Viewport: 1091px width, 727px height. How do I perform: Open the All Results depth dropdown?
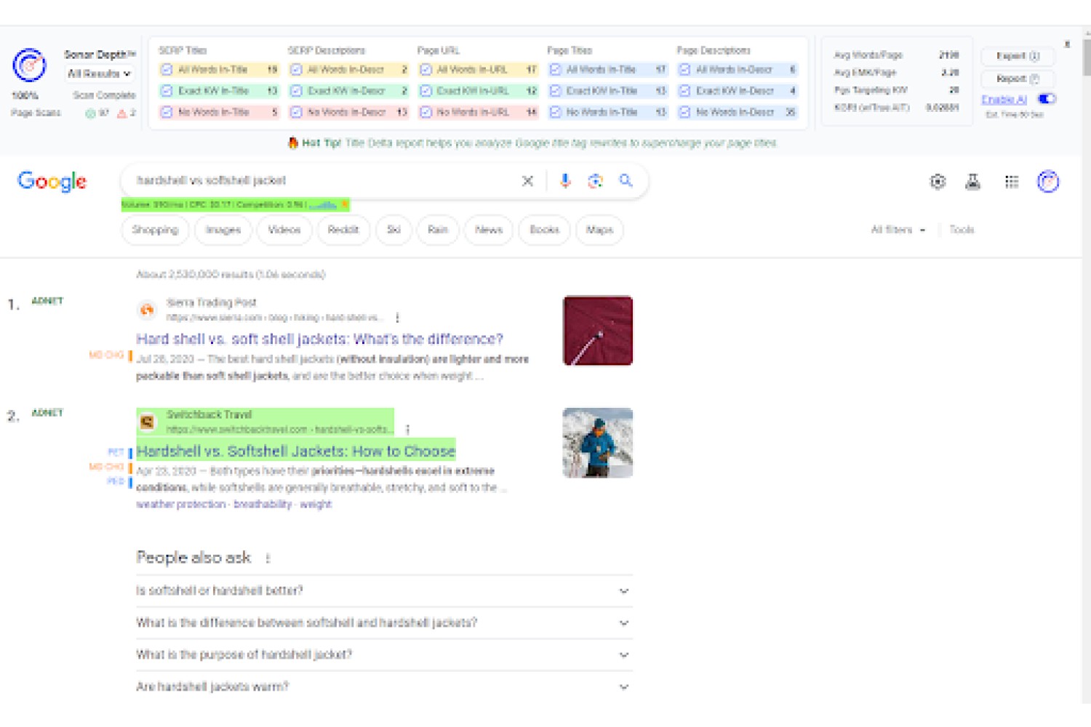pyautogui.click(x=99, y=73)
